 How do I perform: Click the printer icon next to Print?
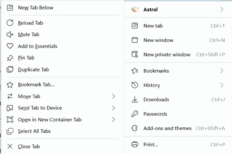coord(135,144)
